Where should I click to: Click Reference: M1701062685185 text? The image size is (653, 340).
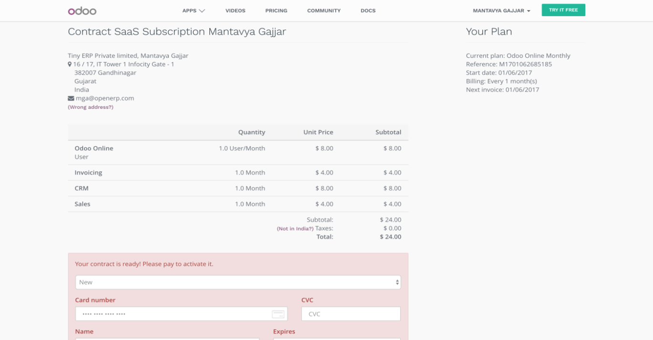[x=509, y=64]
